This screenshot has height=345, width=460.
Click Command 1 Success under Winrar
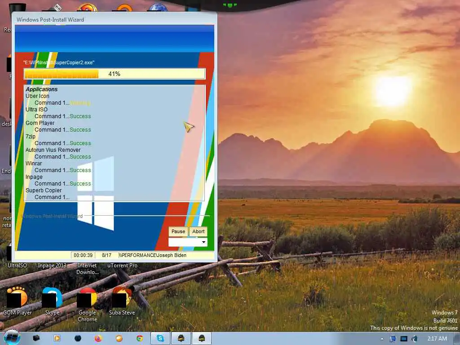63,170
